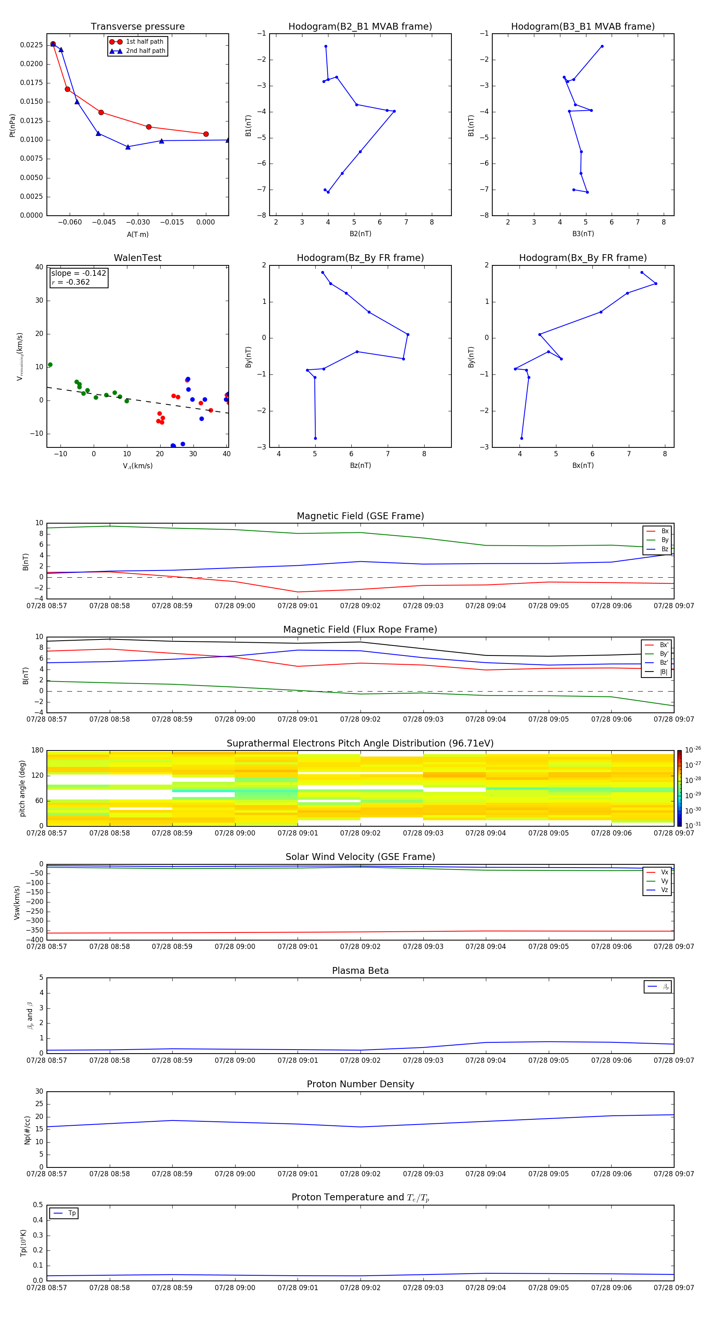Click the 'WalenTest' plot title
The height and width of the screenshot is (1323, 721).
(137, 258)
